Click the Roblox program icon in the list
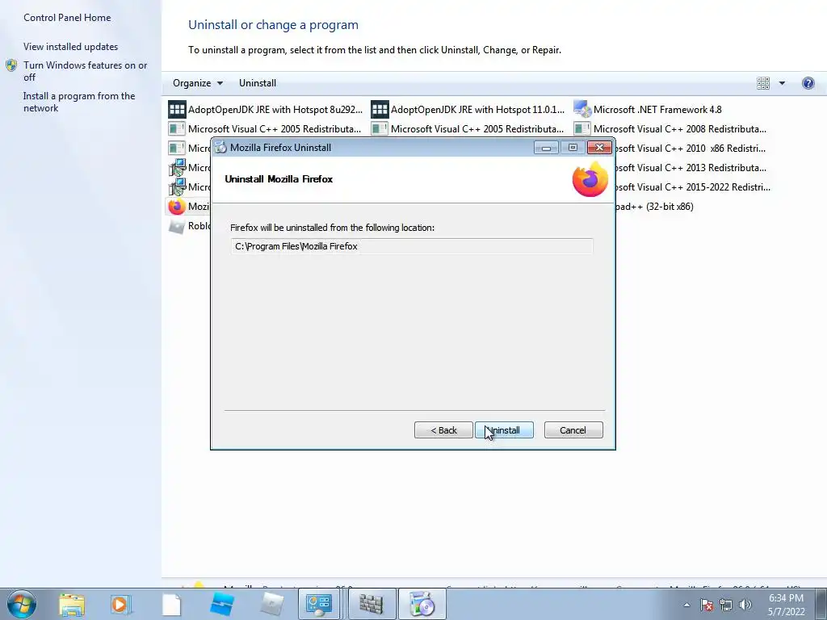 [177, 226]
